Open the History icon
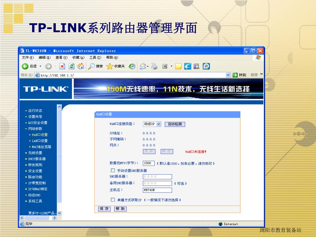 pos(132,66)
